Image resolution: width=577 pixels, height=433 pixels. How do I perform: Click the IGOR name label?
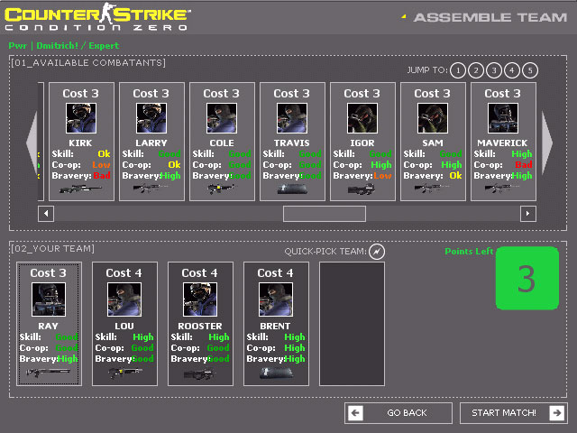point(362,143)
